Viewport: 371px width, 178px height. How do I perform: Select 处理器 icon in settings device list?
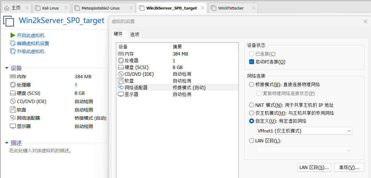[121, 60]
